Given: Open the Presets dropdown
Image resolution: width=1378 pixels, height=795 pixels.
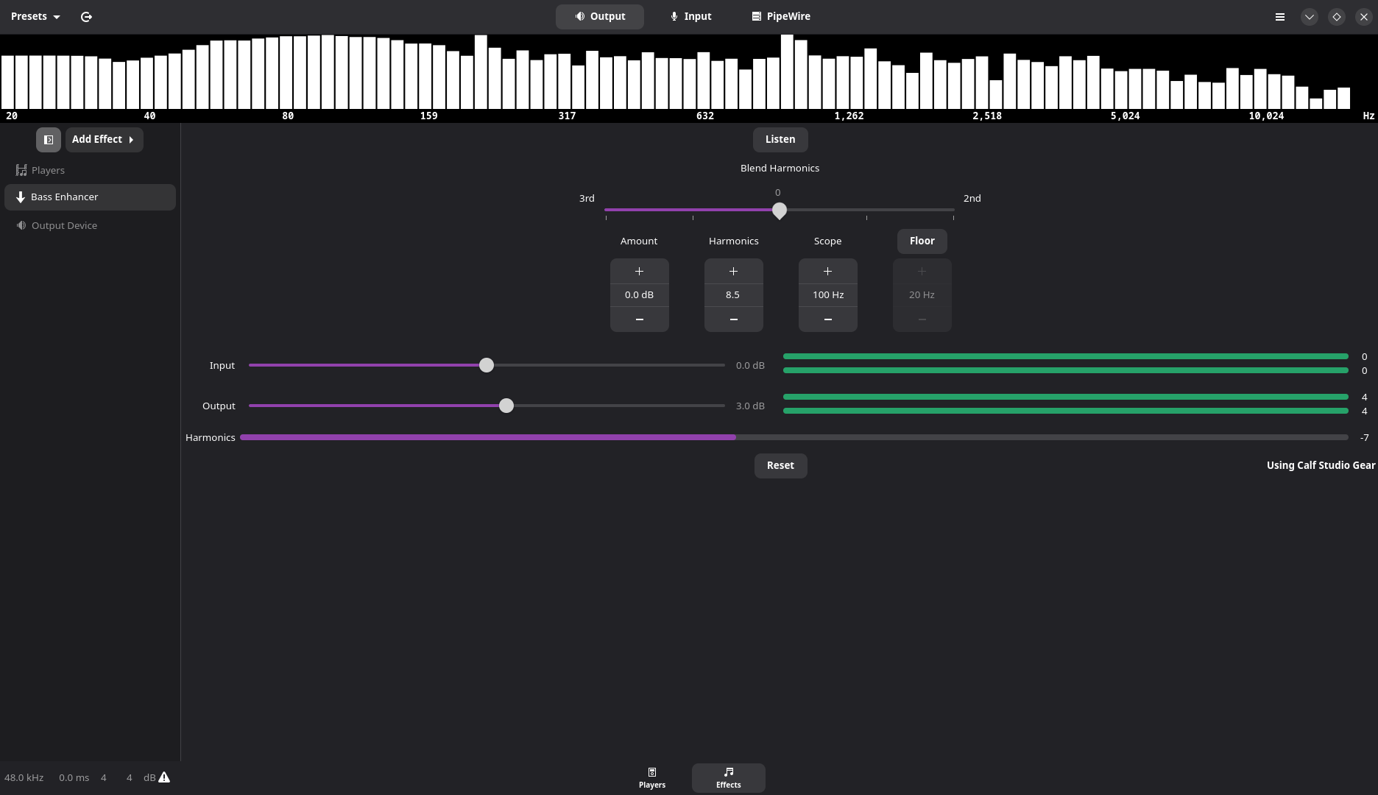Looking at the screenshot, I should pyautogui.click(x=35, y=17).
